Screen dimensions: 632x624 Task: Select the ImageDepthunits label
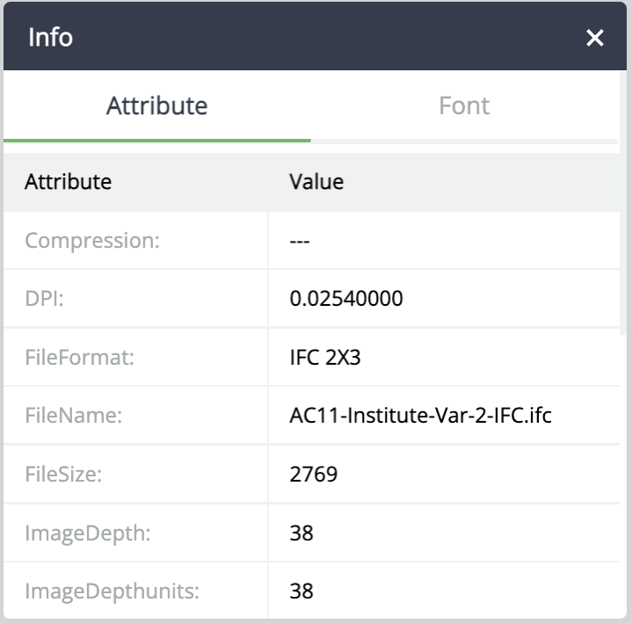(112, 591)
